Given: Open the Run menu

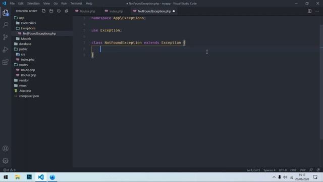Looking at the screenshot, I should [64, 4].
